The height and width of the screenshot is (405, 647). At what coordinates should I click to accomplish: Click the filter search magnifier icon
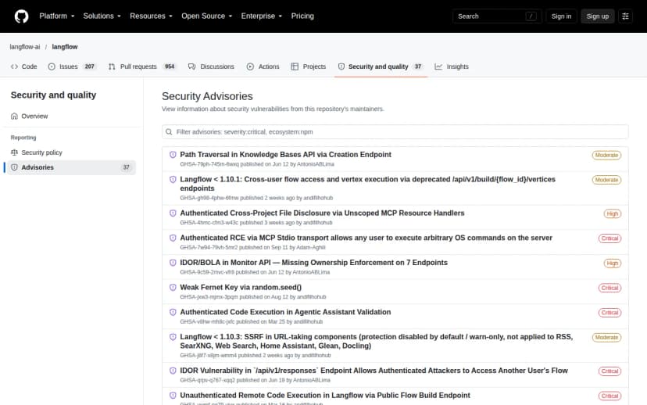pyautogui.click(x=169, y=131)
